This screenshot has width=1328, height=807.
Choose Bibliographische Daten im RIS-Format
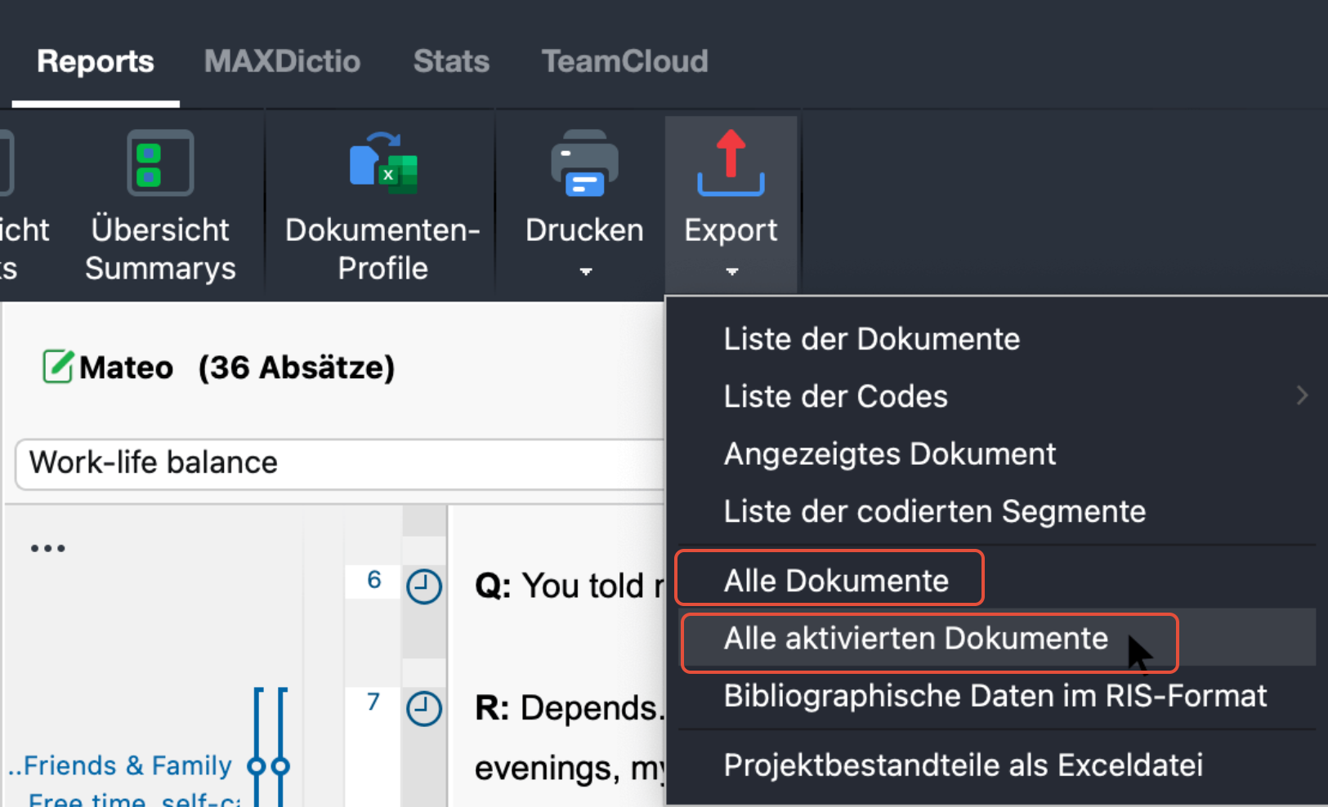[996, 696]
